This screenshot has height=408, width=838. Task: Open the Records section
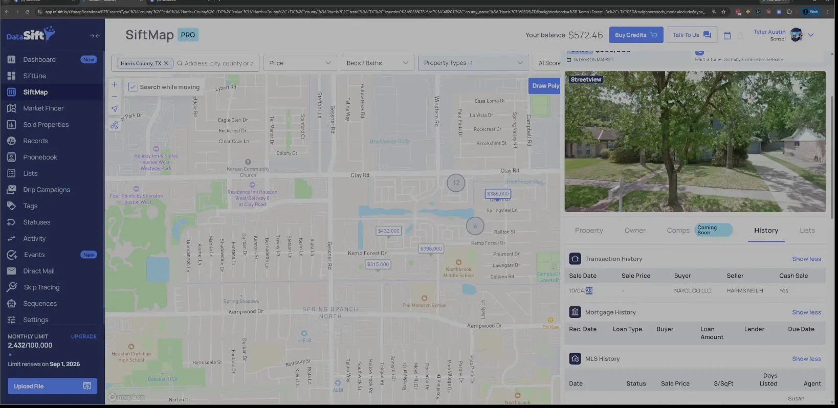tap(35, 141)
